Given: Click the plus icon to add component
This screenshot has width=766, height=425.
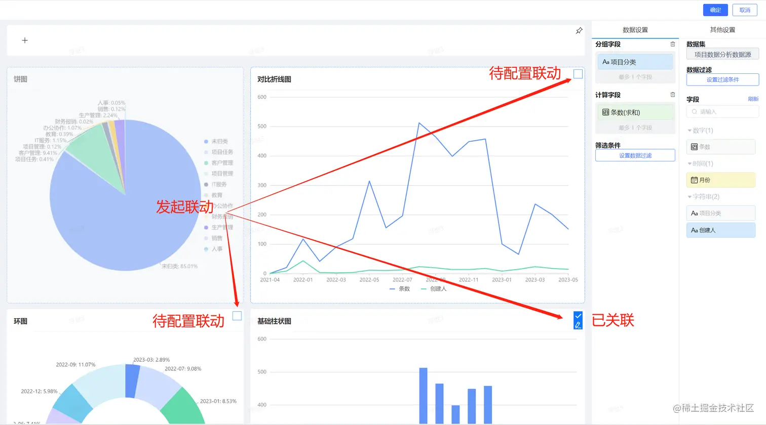Looking at the screenshot, I should (25, 40).
